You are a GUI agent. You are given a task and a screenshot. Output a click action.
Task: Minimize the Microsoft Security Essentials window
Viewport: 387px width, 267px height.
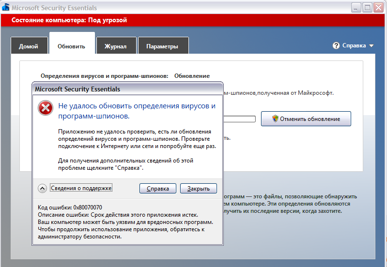tap(356, 8)
